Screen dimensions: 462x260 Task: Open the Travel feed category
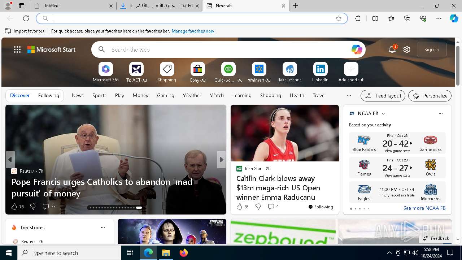[x=319, y=95]
